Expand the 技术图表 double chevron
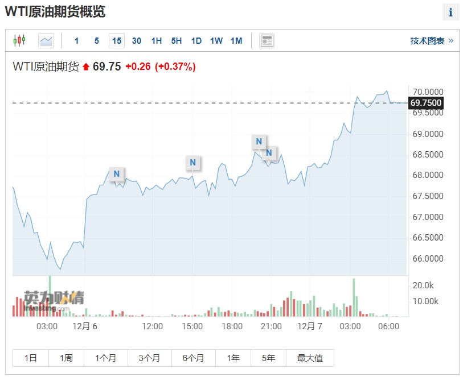This screenshot has height=377, width=463. (451, 40)
